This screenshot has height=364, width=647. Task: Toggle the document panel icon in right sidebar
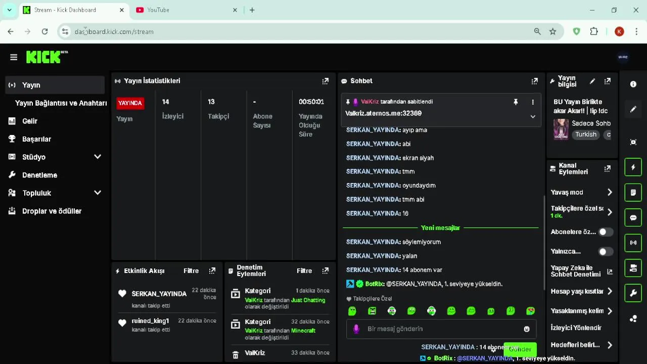(x=633, y=193)
